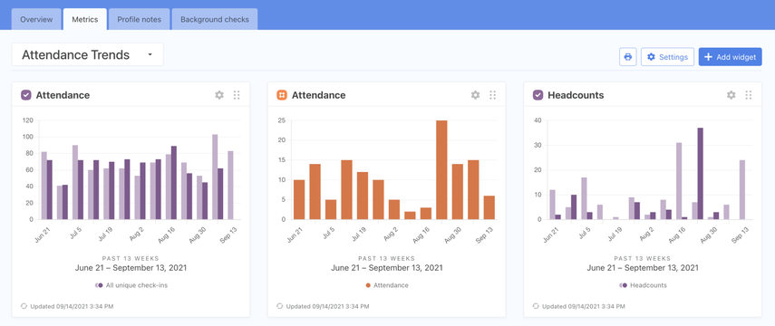
Task: Click the orange Attendance legend dot
Action: point(368,285)
